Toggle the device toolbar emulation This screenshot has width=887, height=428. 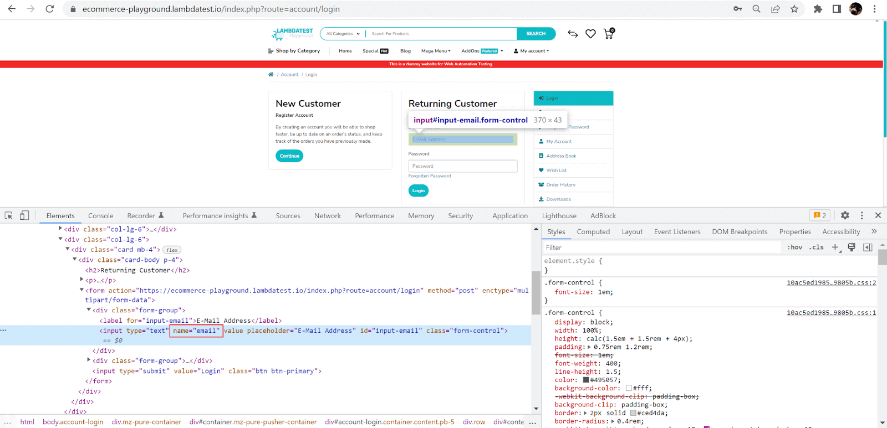point(24,215)
